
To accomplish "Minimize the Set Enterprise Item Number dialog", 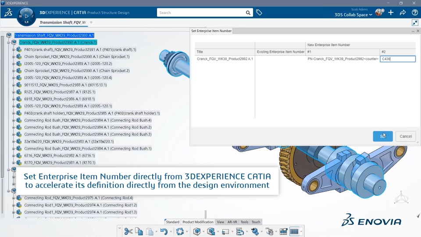I will click(x=413, y=31).
